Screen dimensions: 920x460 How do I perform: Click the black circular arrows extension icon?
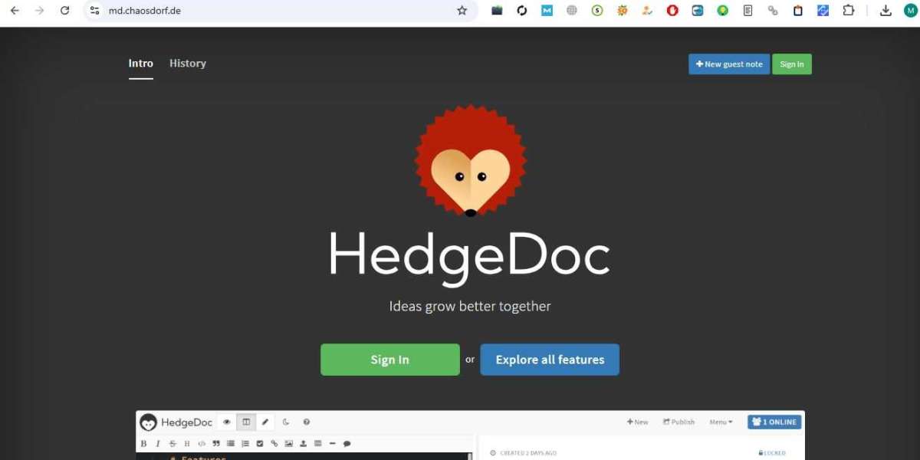click(x=522, y=11)
